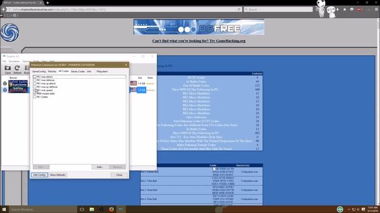The image size is (380, 213).
Task: Open the Windows Start menu
Action: coord(4,209)
